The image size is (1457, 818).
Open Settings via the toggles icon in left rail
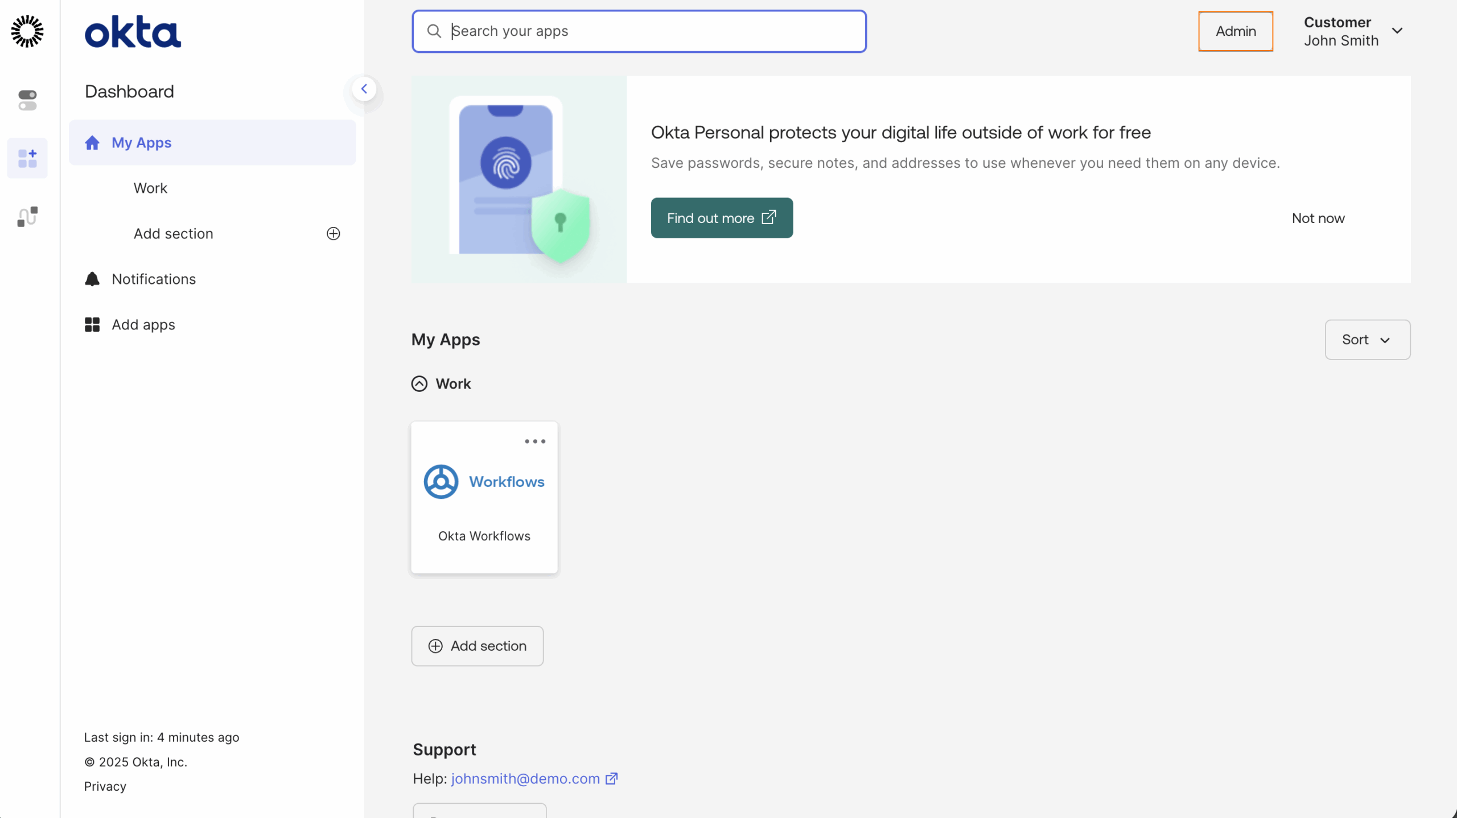click(x=27, y=100)
